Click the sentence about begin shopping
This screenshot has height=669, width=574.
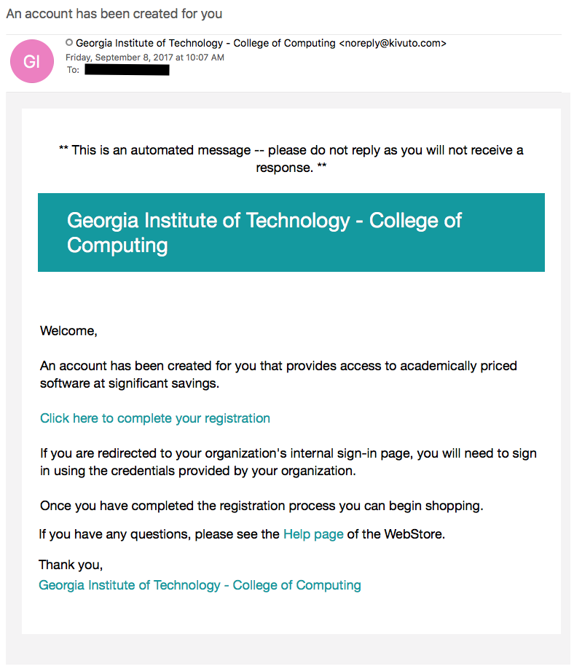[x=262, y=506]
